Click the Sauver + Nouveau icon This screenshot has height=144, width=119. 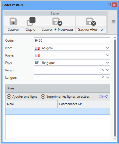click(57, 22)
